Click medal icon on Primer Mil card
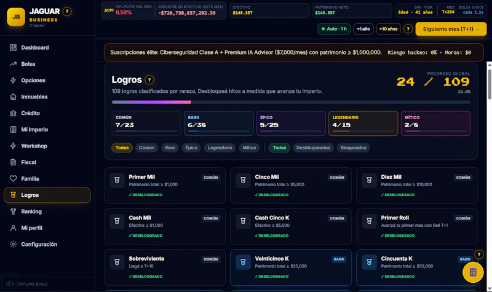492x292 pixels. [117, 180]
